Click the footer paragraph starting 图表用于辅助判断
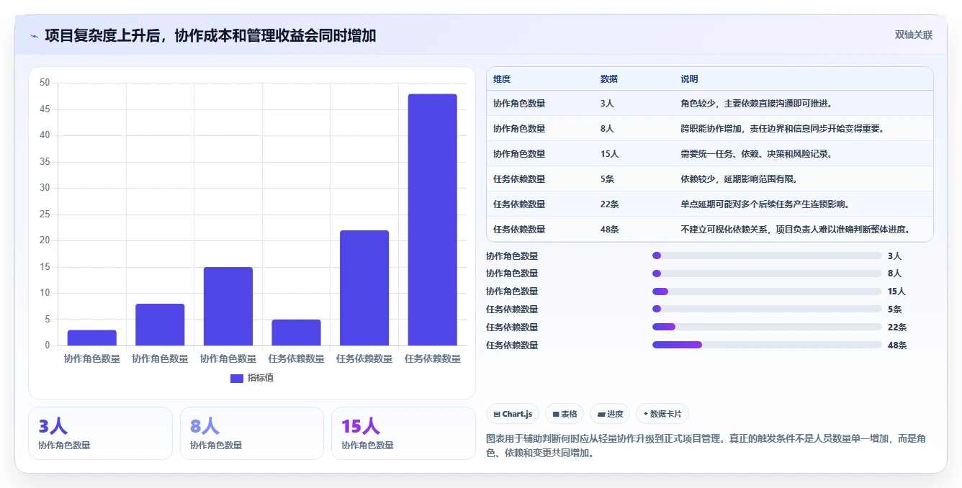962x488 pixels. coord(706,446)
